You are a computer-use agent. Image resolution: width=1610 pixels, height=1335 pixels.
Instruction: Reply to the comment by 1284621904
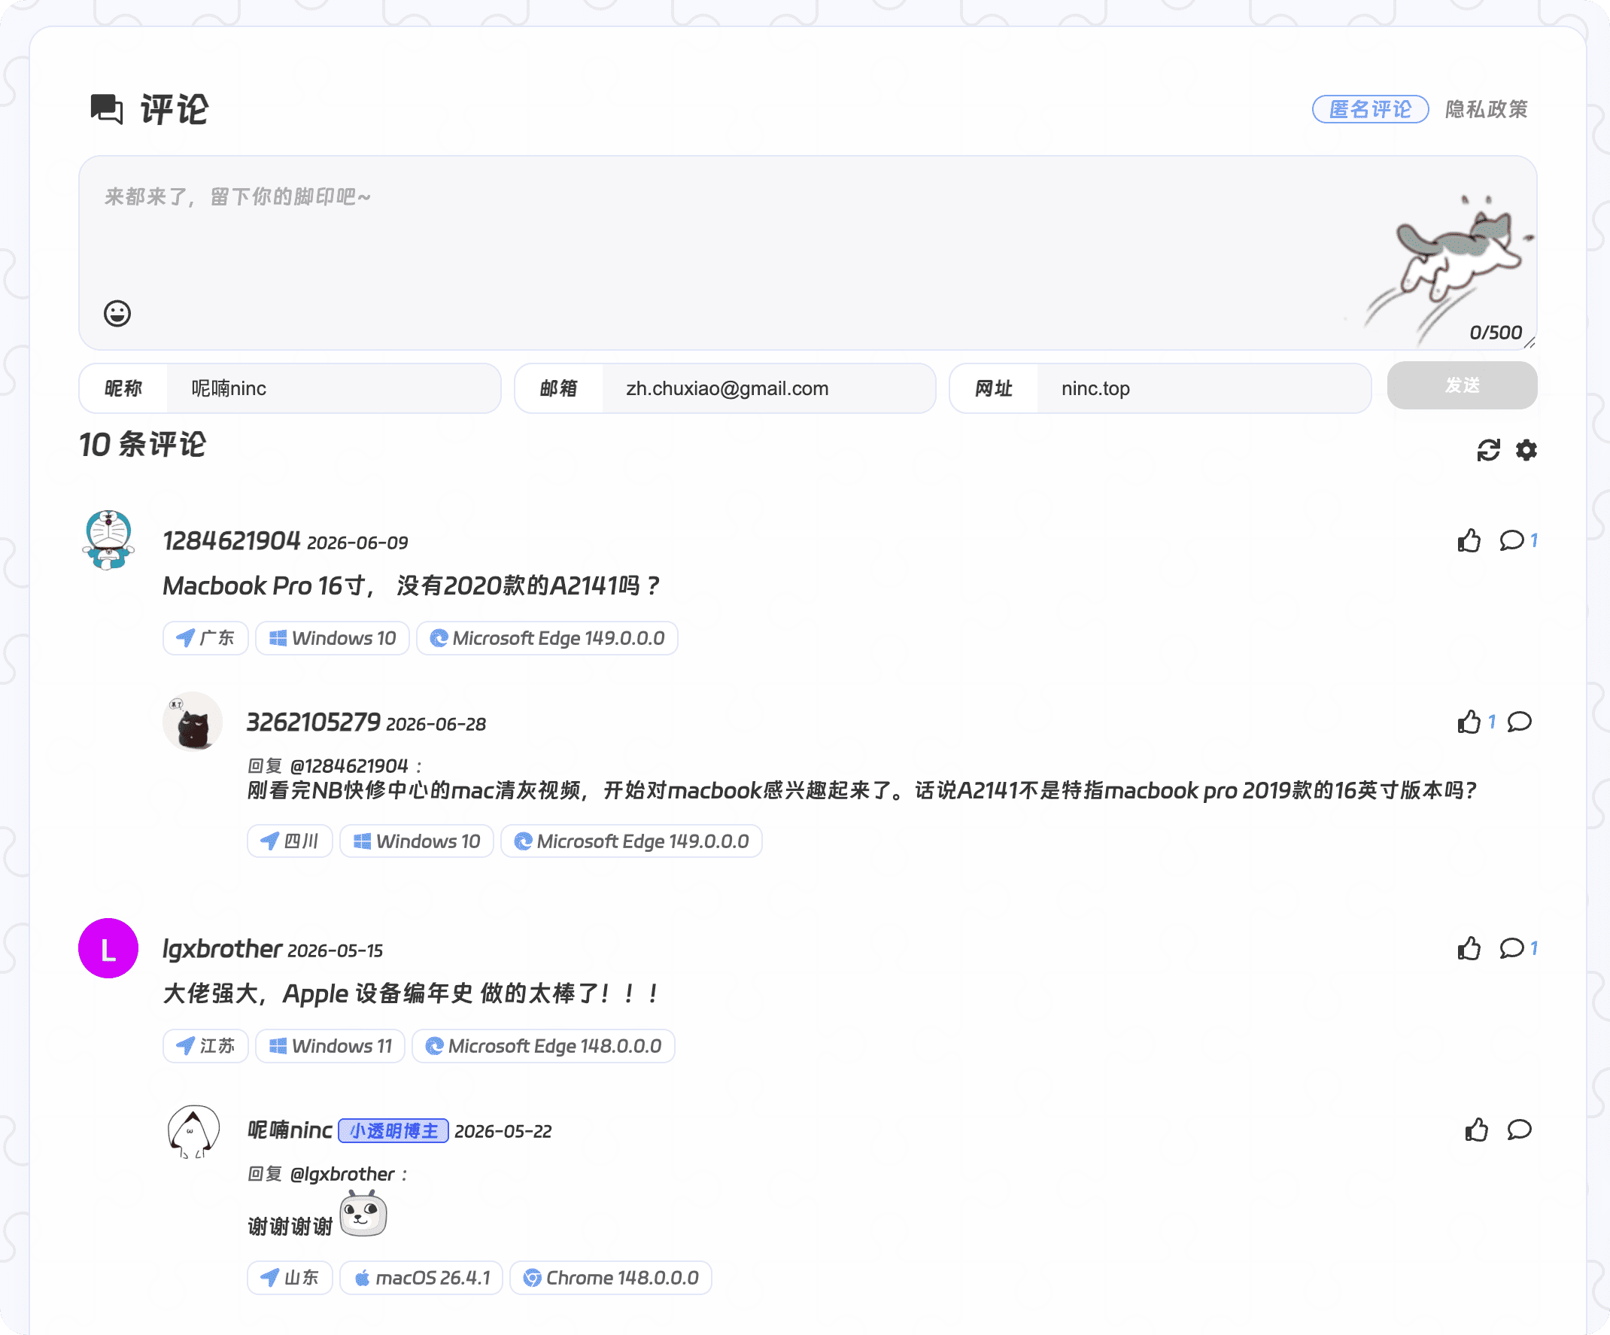point(1512,540)
